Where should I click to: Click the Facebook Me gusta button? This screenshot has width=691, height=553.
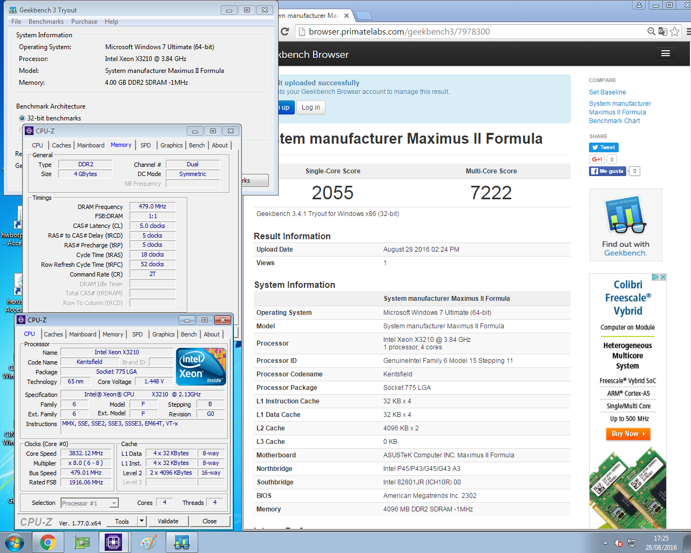tap(607, 171)
